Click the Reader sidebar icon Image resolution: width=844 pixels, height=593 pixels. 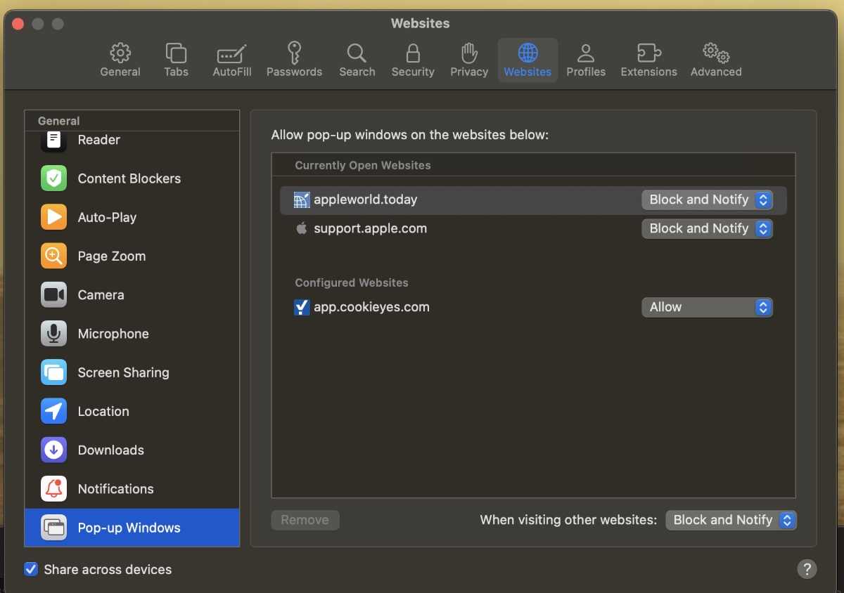click(54, 140)
